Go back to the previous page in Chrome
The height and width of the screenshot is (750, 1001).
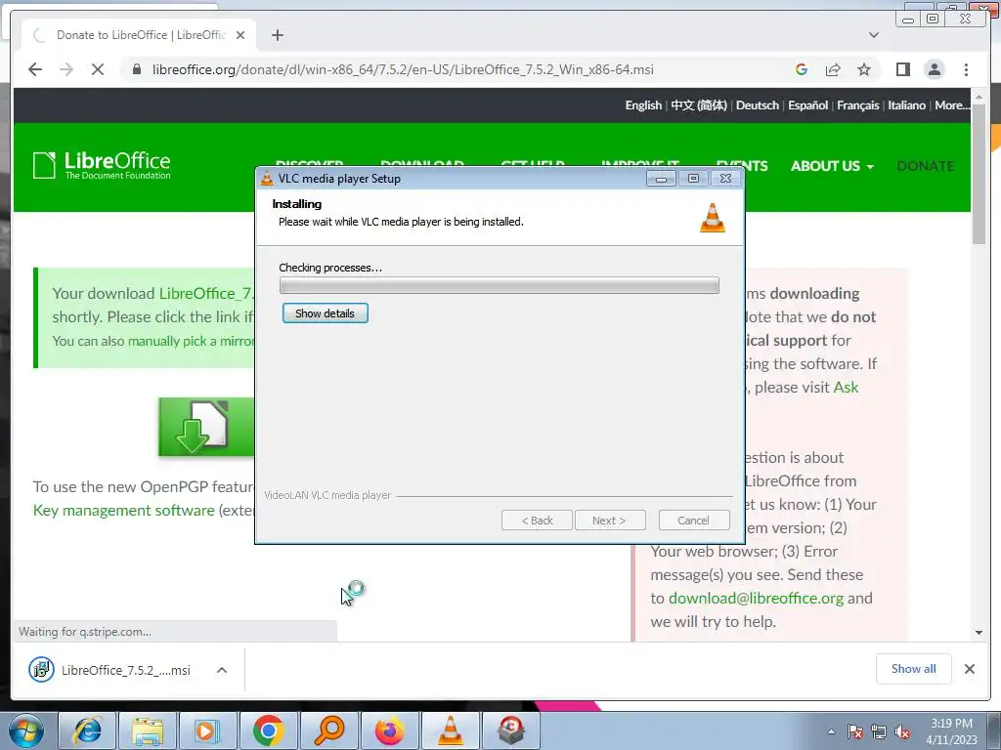[x=35, y=69]
